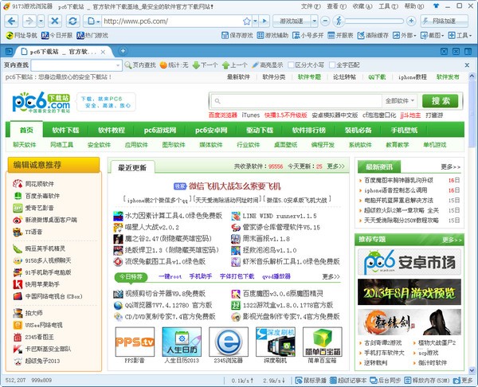
Task: Click the pc6 site search input field
Action: click(295, 101)
